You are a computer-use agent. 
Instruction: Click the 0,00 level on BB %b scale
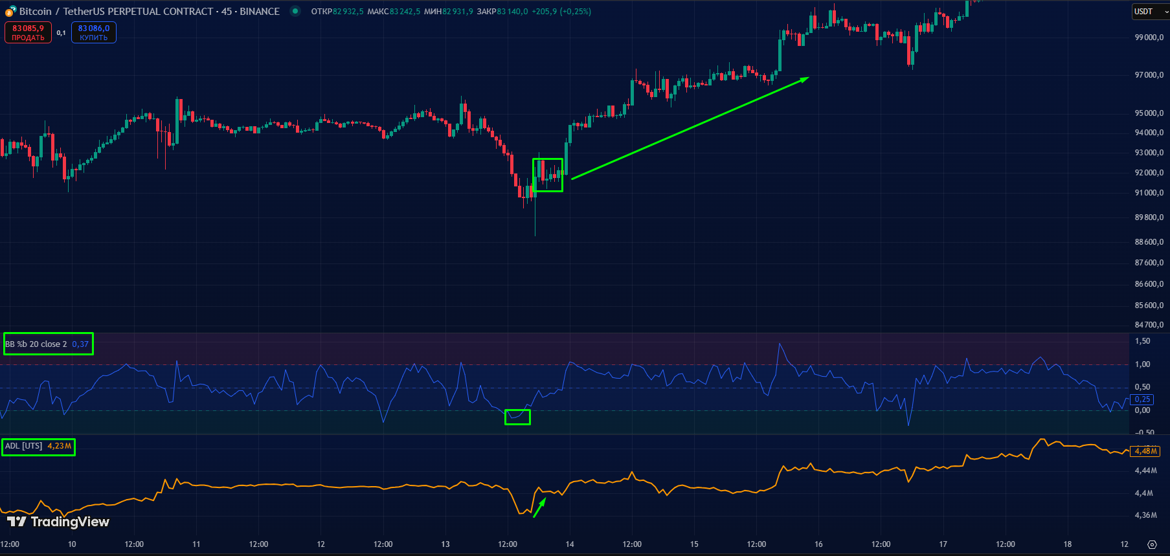tap(1143, 410)
